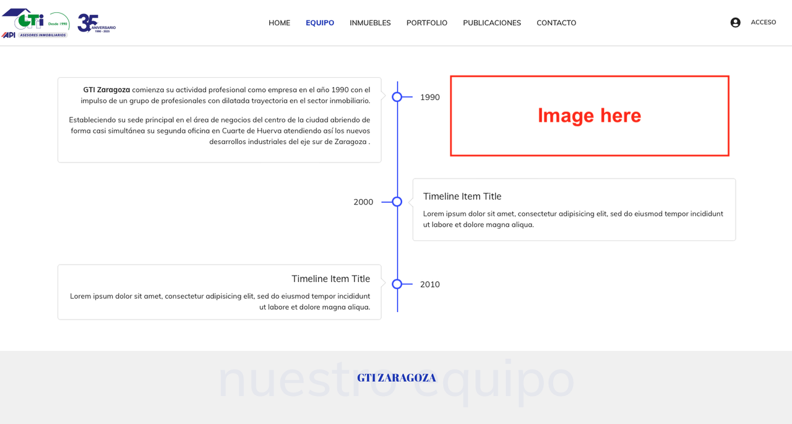The image size is (792, 424).
Task: Click the GTI ZARAGOZA section heading
Action: 397,378
